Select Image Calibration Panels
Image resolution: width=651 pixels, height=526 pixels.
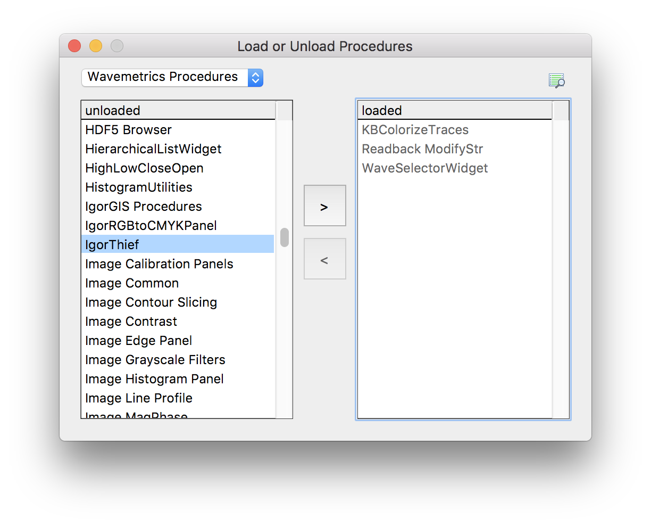click(x=178, y=264)
